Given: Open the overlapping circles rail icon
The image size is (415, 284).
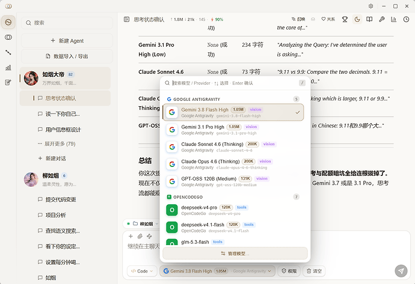Looking at the screenshot, I should (8, 37).
